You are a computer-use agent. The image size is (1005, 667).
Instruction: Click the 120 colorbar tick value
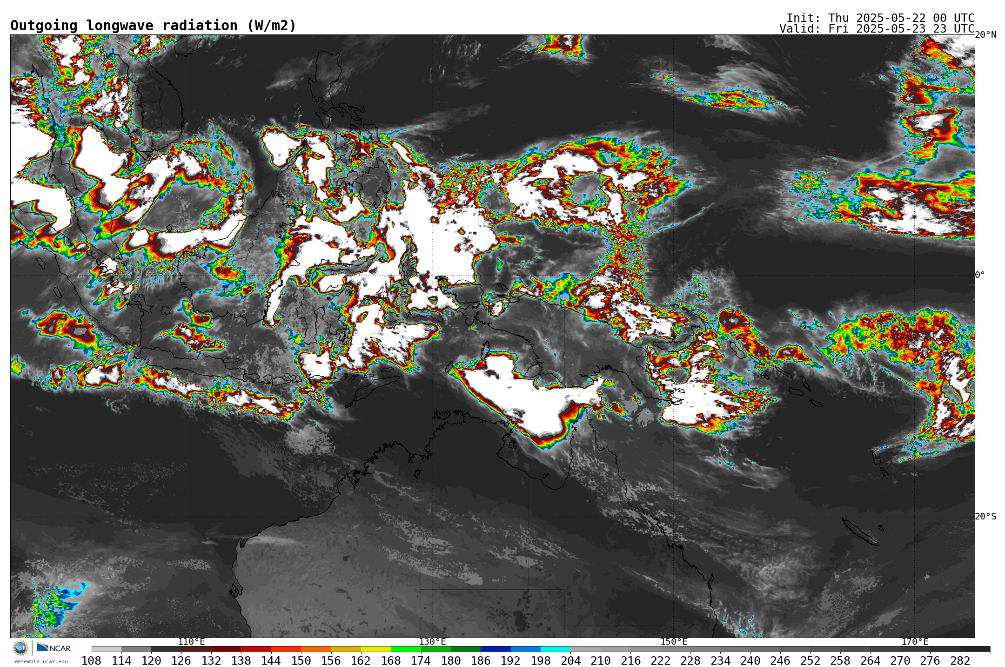point(151,661)
